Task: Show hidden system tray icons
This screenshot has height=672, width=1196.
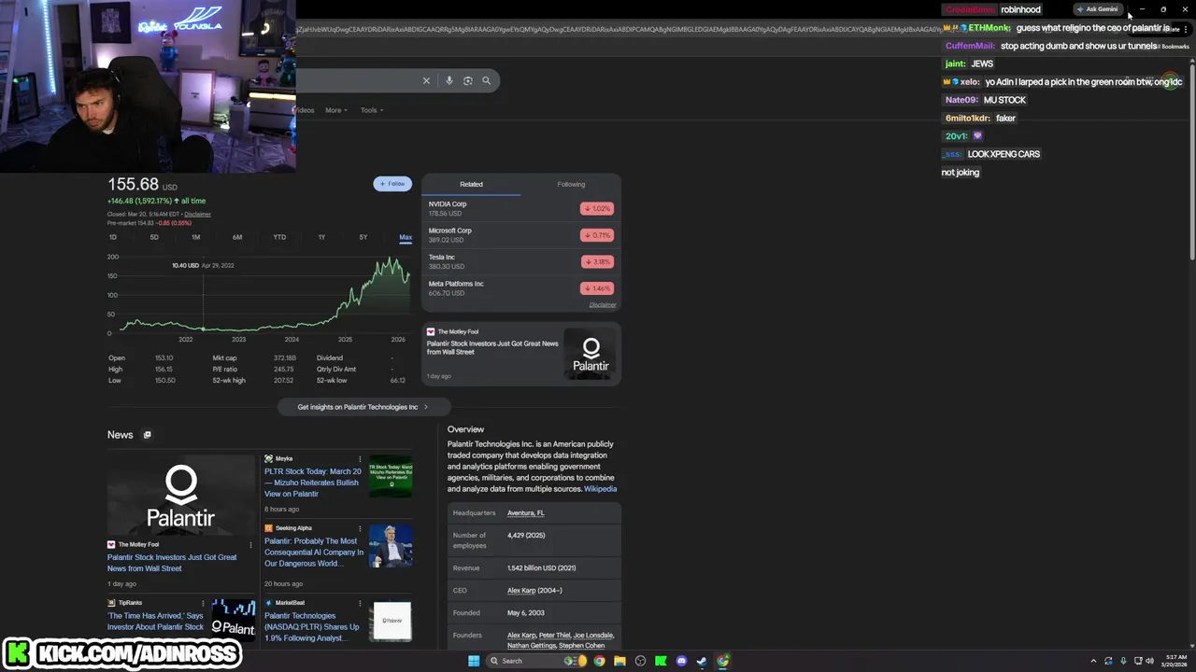Action: [x=1093, y=661]
